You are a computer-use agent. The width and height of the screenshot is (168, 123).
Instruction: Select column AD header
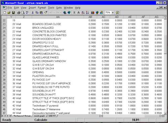(117, 17)
